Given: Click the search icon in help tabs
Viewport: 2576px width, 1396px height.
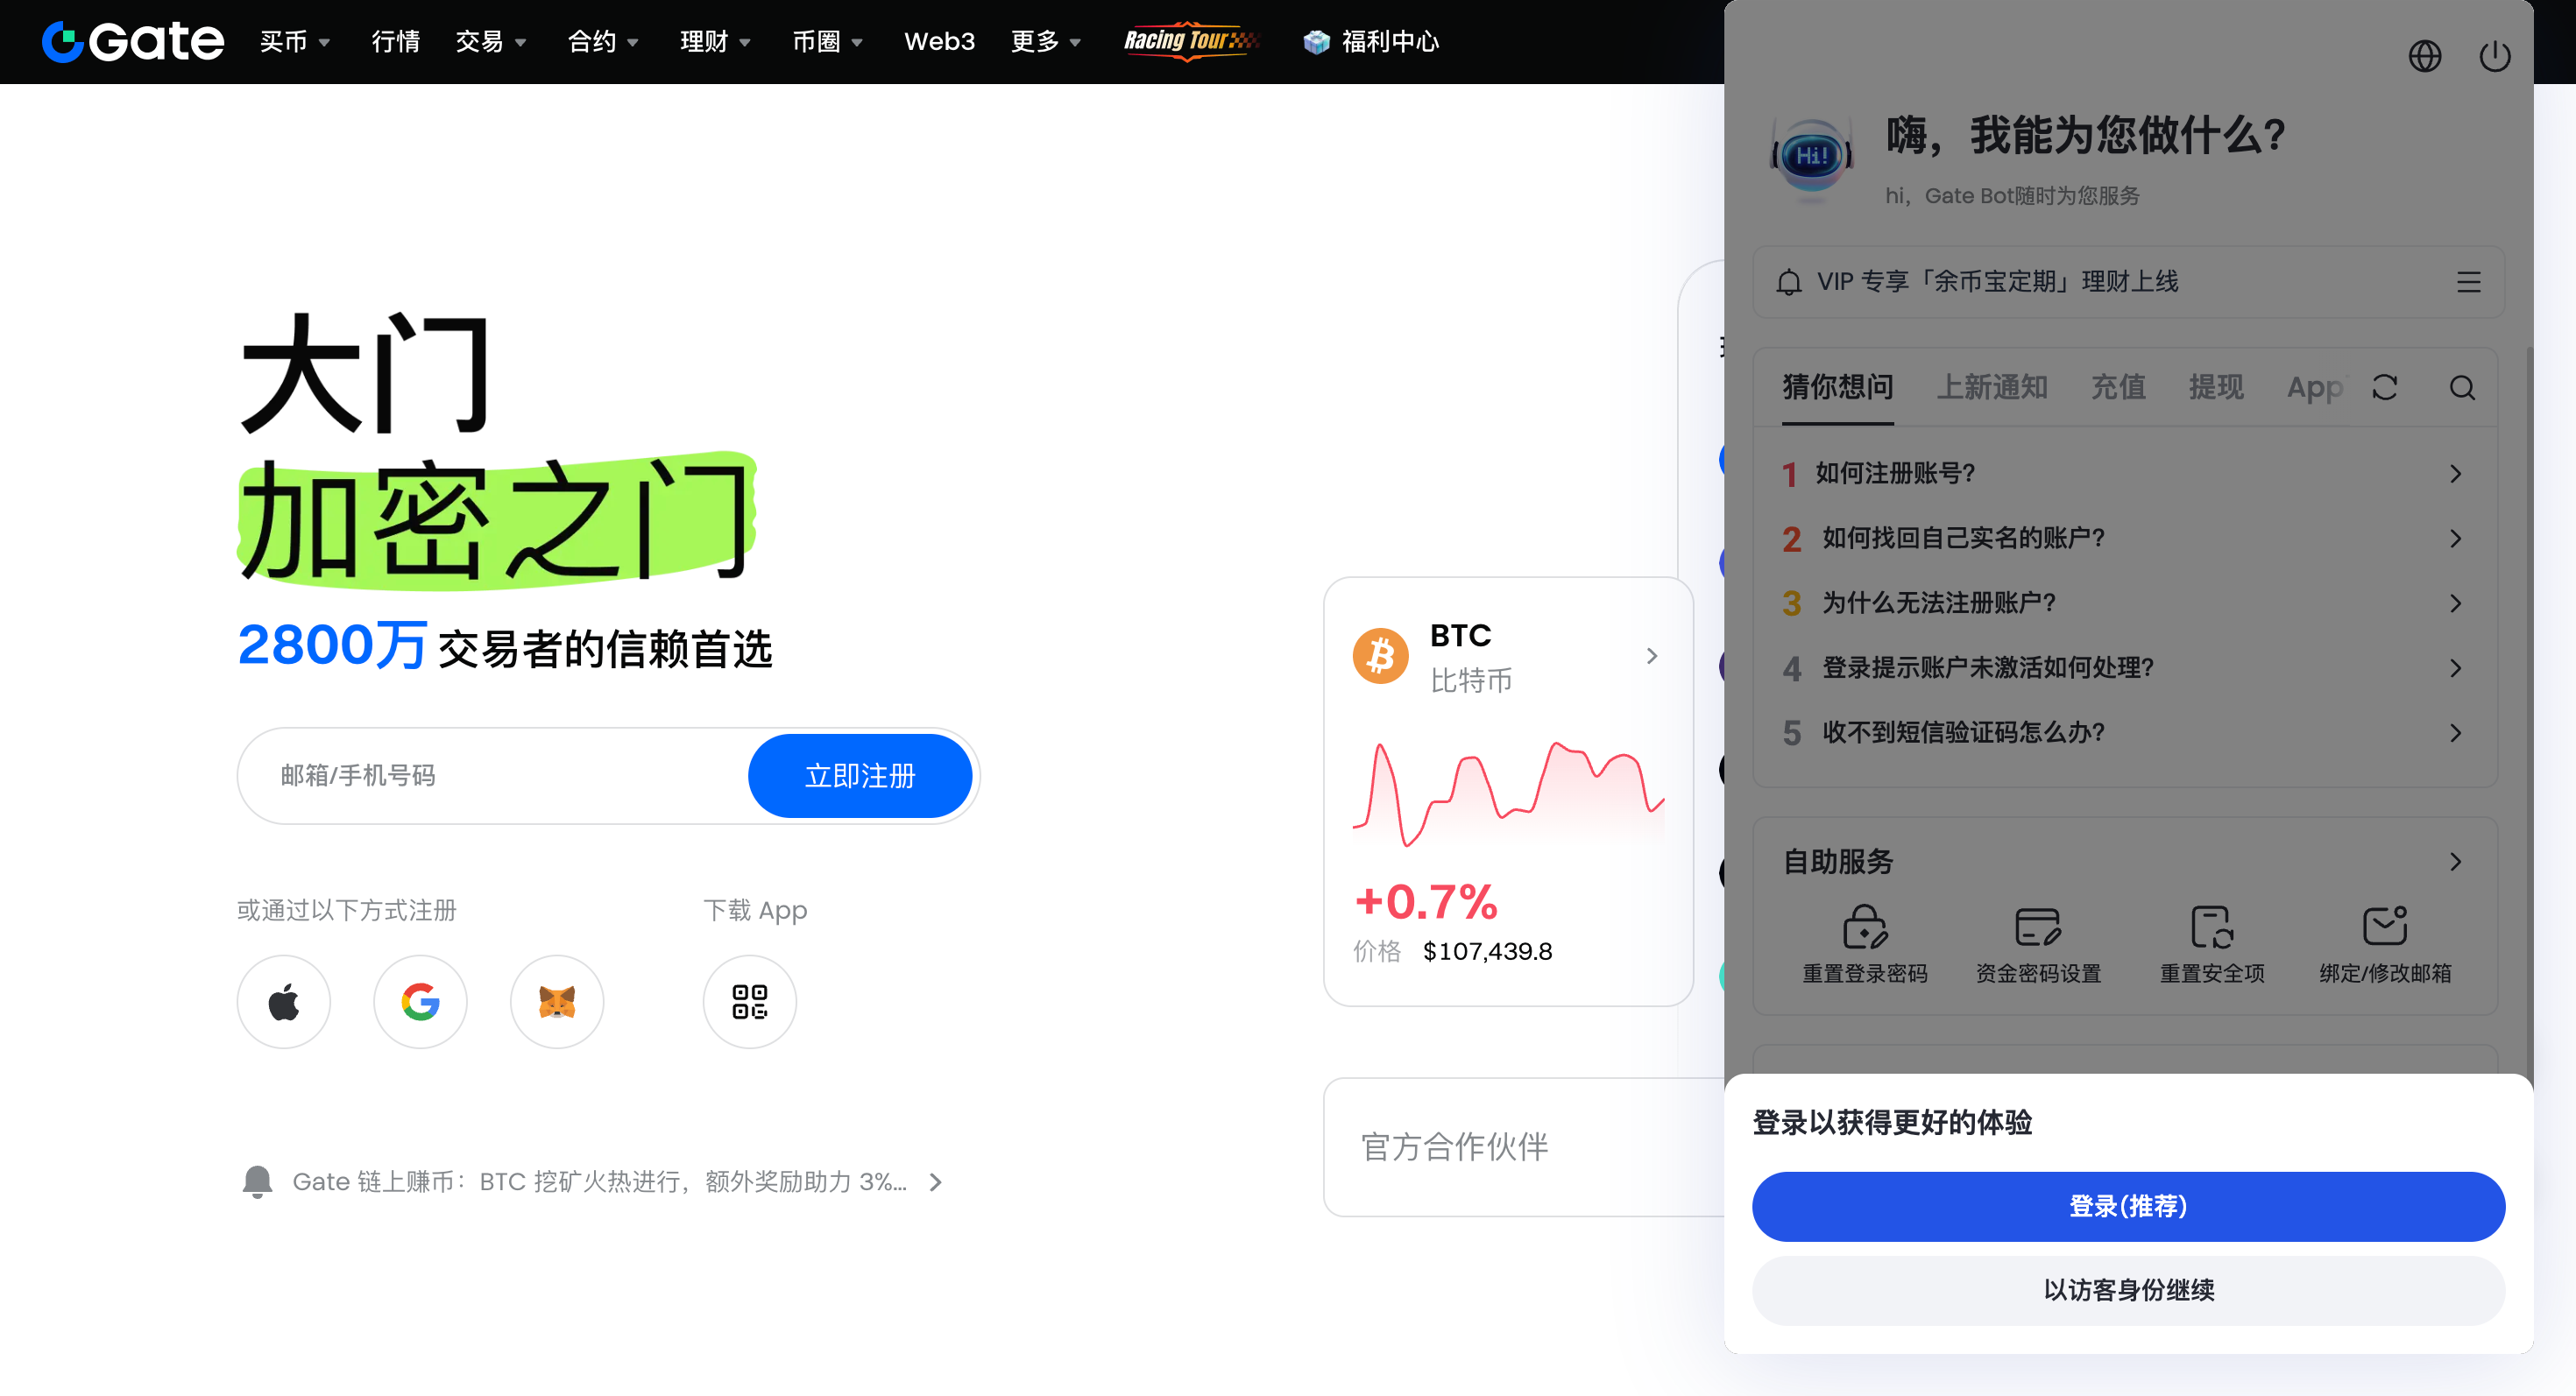Looking at the screenshot, I should pyautogui.click(x=2462, y=388).
